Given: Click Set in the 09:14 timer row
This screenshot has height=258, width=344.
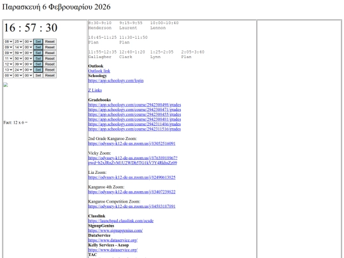Looking at the screenshot, I should click(38, 47).
